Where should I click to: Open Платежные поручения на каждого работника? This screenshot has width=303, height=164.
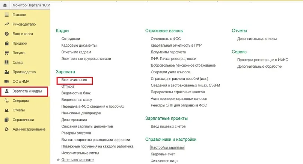pos(97,146)
